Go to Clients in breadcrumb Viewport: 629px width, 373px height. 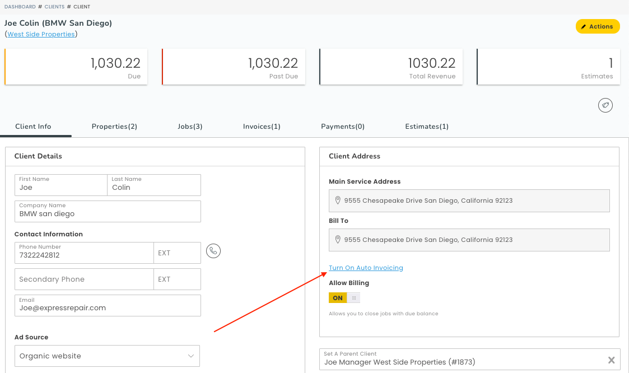click(x=54, y=7)
